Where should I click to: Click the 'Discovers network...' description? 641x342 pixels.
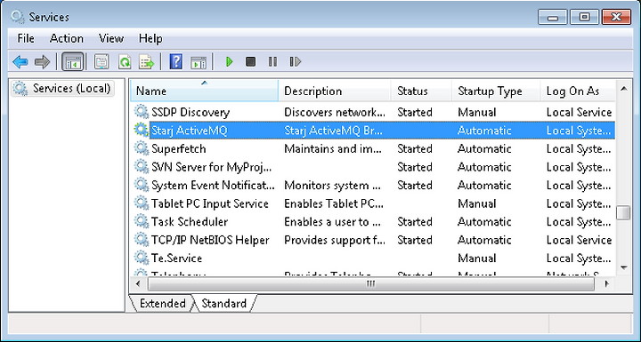[x=335, y=112]
